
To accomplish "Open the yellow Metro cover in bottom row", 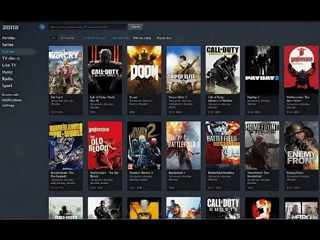I will (144, 208).
